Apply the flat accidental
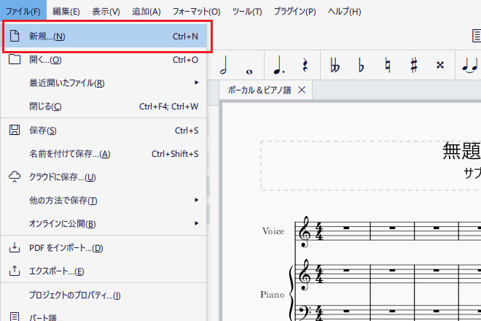Image resolution: width=481 pixels, height=321 pixels. [x=361, y=65]
